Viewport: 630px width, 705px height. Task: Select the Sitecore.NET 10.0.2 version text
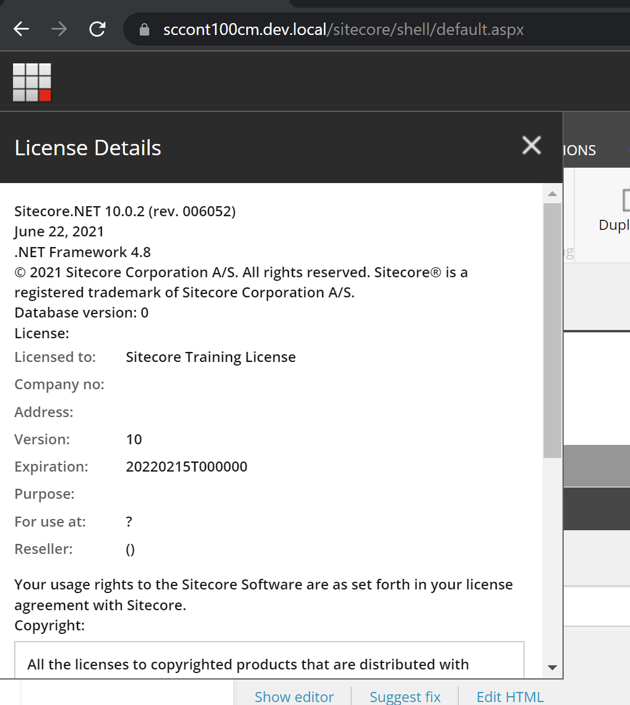point(125,211)
